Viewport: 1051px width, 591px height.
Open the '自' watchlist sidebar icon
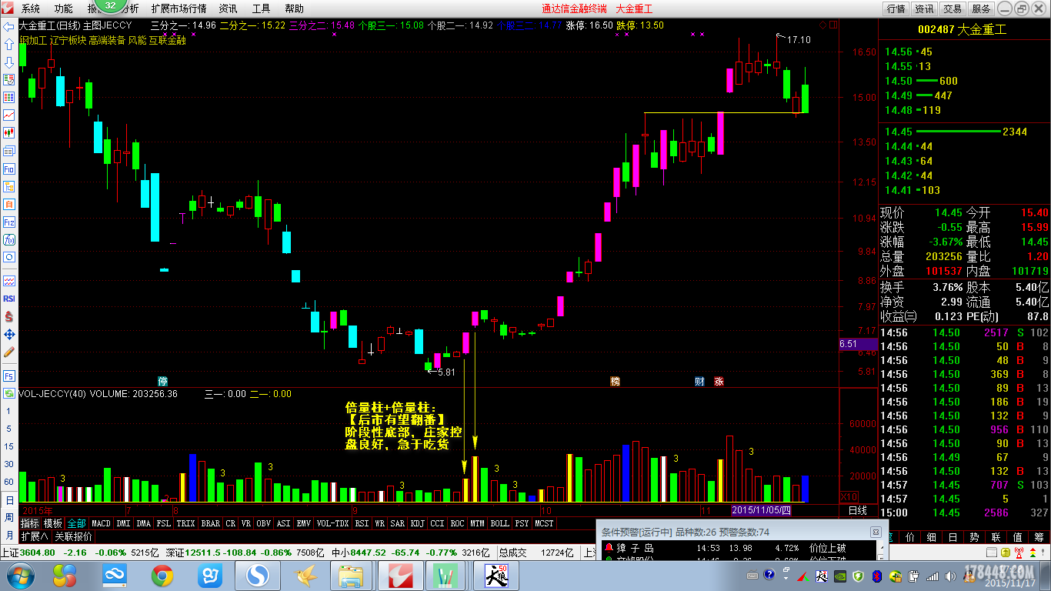pyautogui.click(x=8, y=204)
